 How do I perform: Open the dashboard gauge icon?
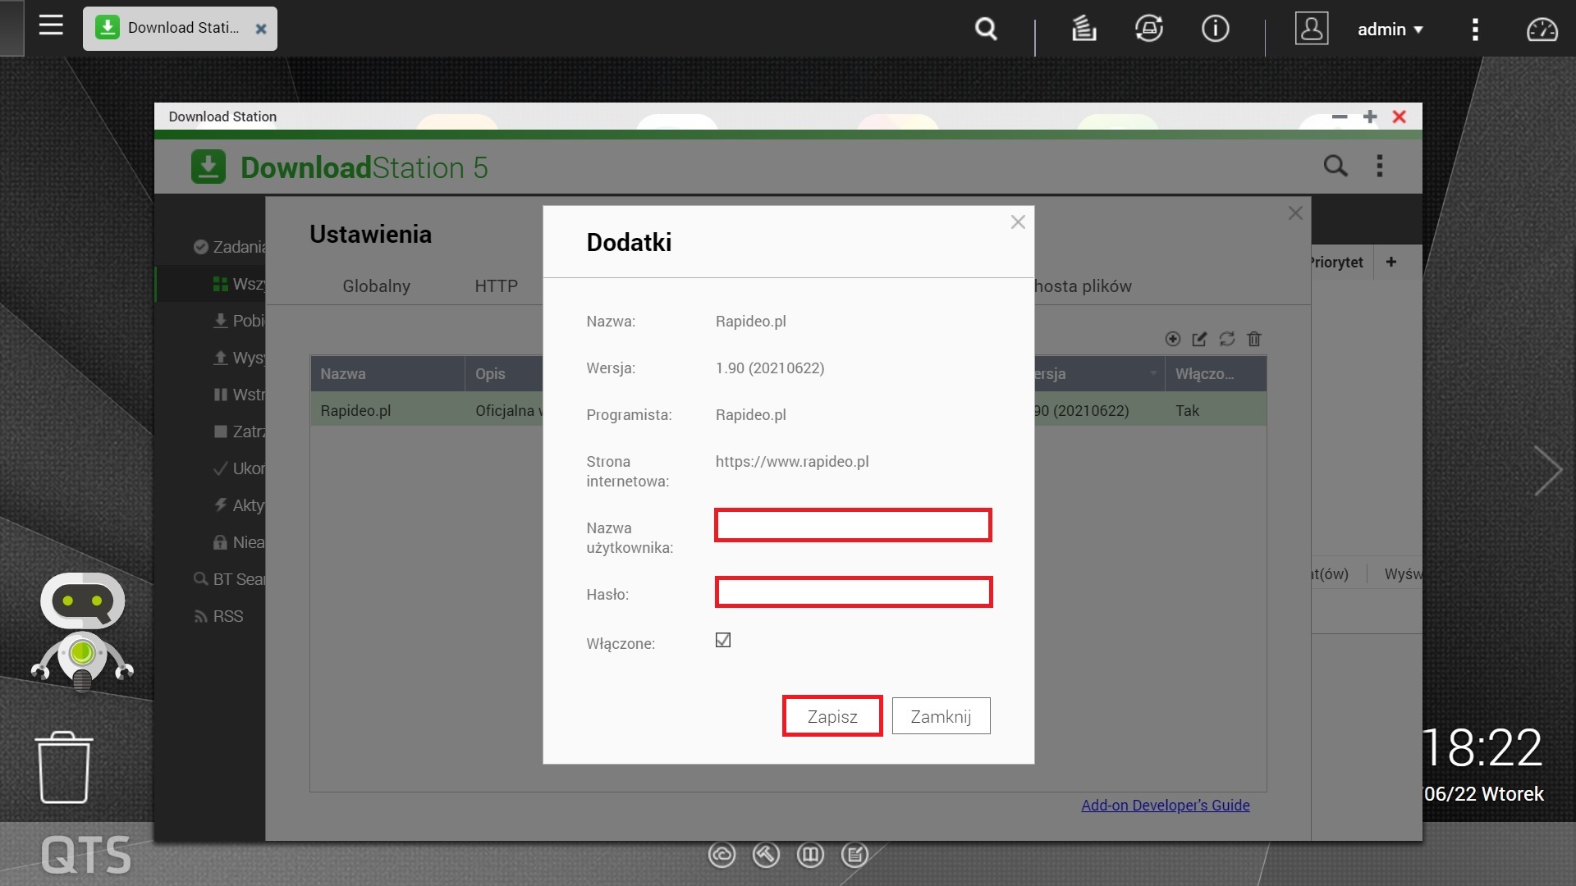pyautogui.click(x=1542, y=30)
